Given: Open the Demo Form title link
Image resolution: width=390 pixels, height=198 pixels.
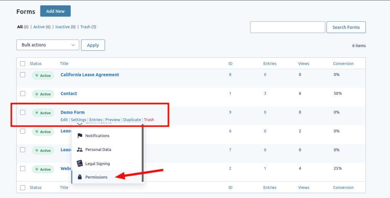Looking at the screenshot, I should click(x=73, y=112).
